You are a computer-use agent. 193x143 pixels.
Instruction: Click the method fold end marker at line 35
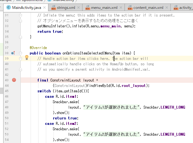pyautogui.click(x=21, y=37)
